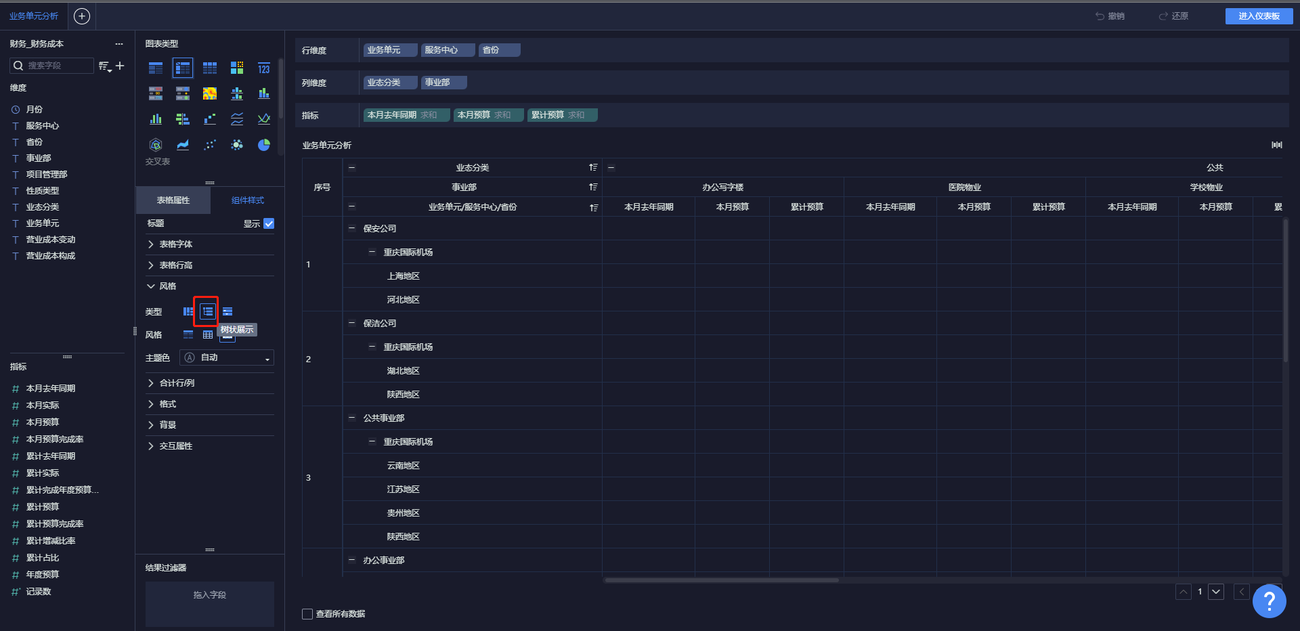Screen dimensions: 1300x631
Task: Sort by the 业态分类 header sort icon
Action: point(593,167)
